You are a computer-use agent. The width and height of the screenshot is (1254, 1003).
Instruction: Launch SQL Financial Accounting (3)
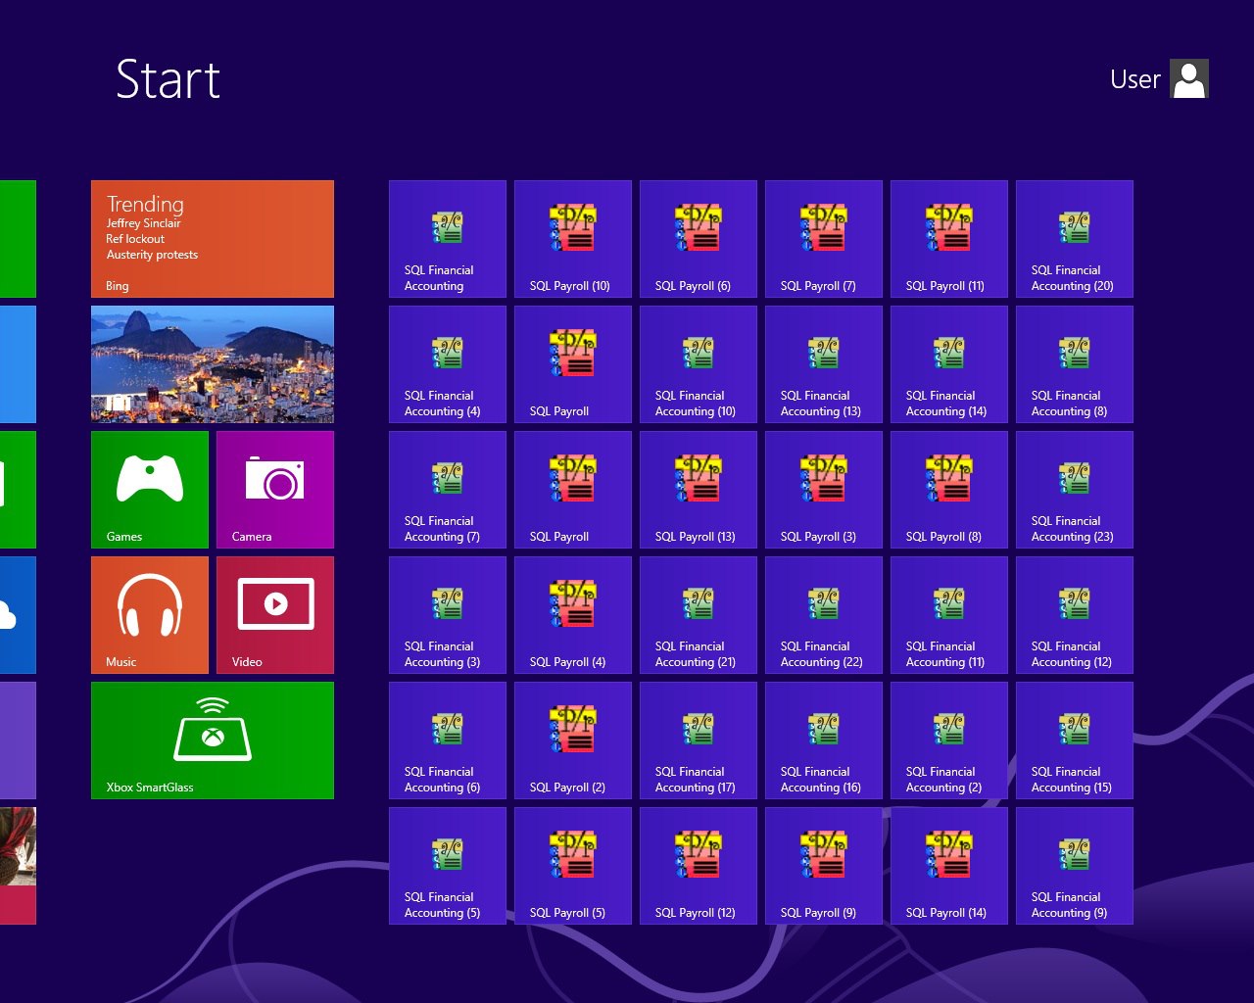(x=448, y=615)
